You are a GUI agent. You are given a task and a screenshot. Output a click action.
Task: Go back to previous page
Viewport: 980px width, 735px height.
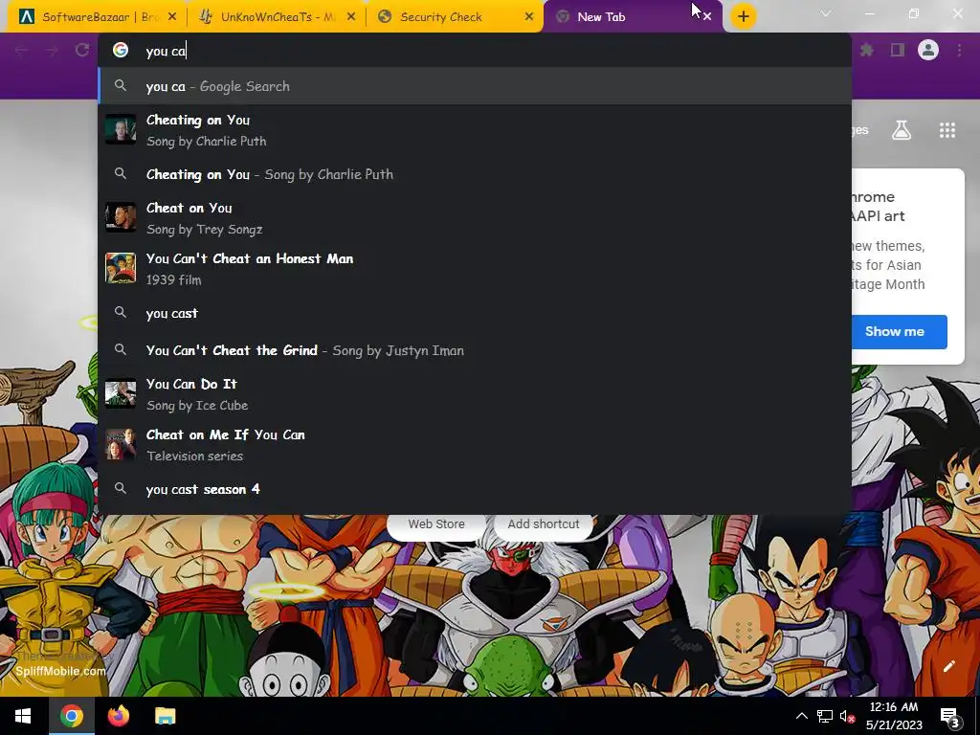click(21, 50)
